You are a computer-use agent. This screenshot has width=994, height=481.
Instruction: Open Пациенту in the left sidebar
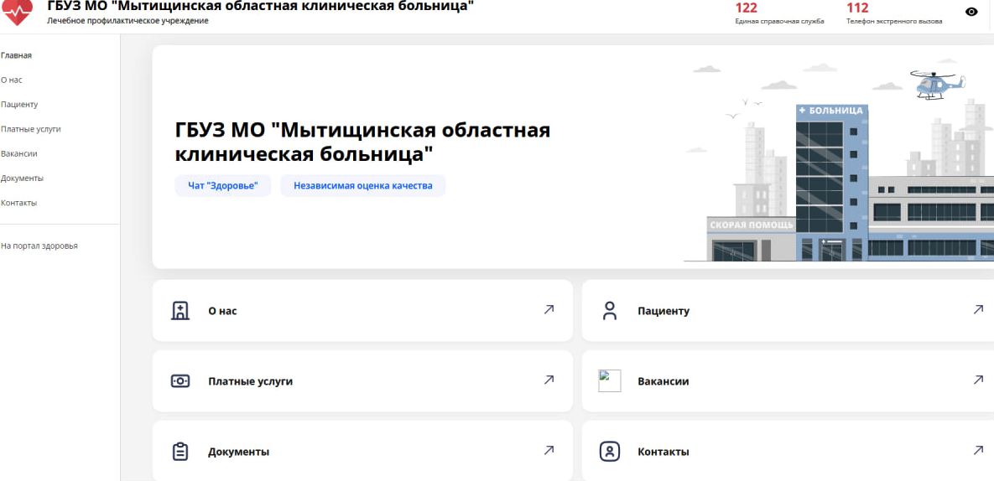pyautogui.click(x=19, y=105)
